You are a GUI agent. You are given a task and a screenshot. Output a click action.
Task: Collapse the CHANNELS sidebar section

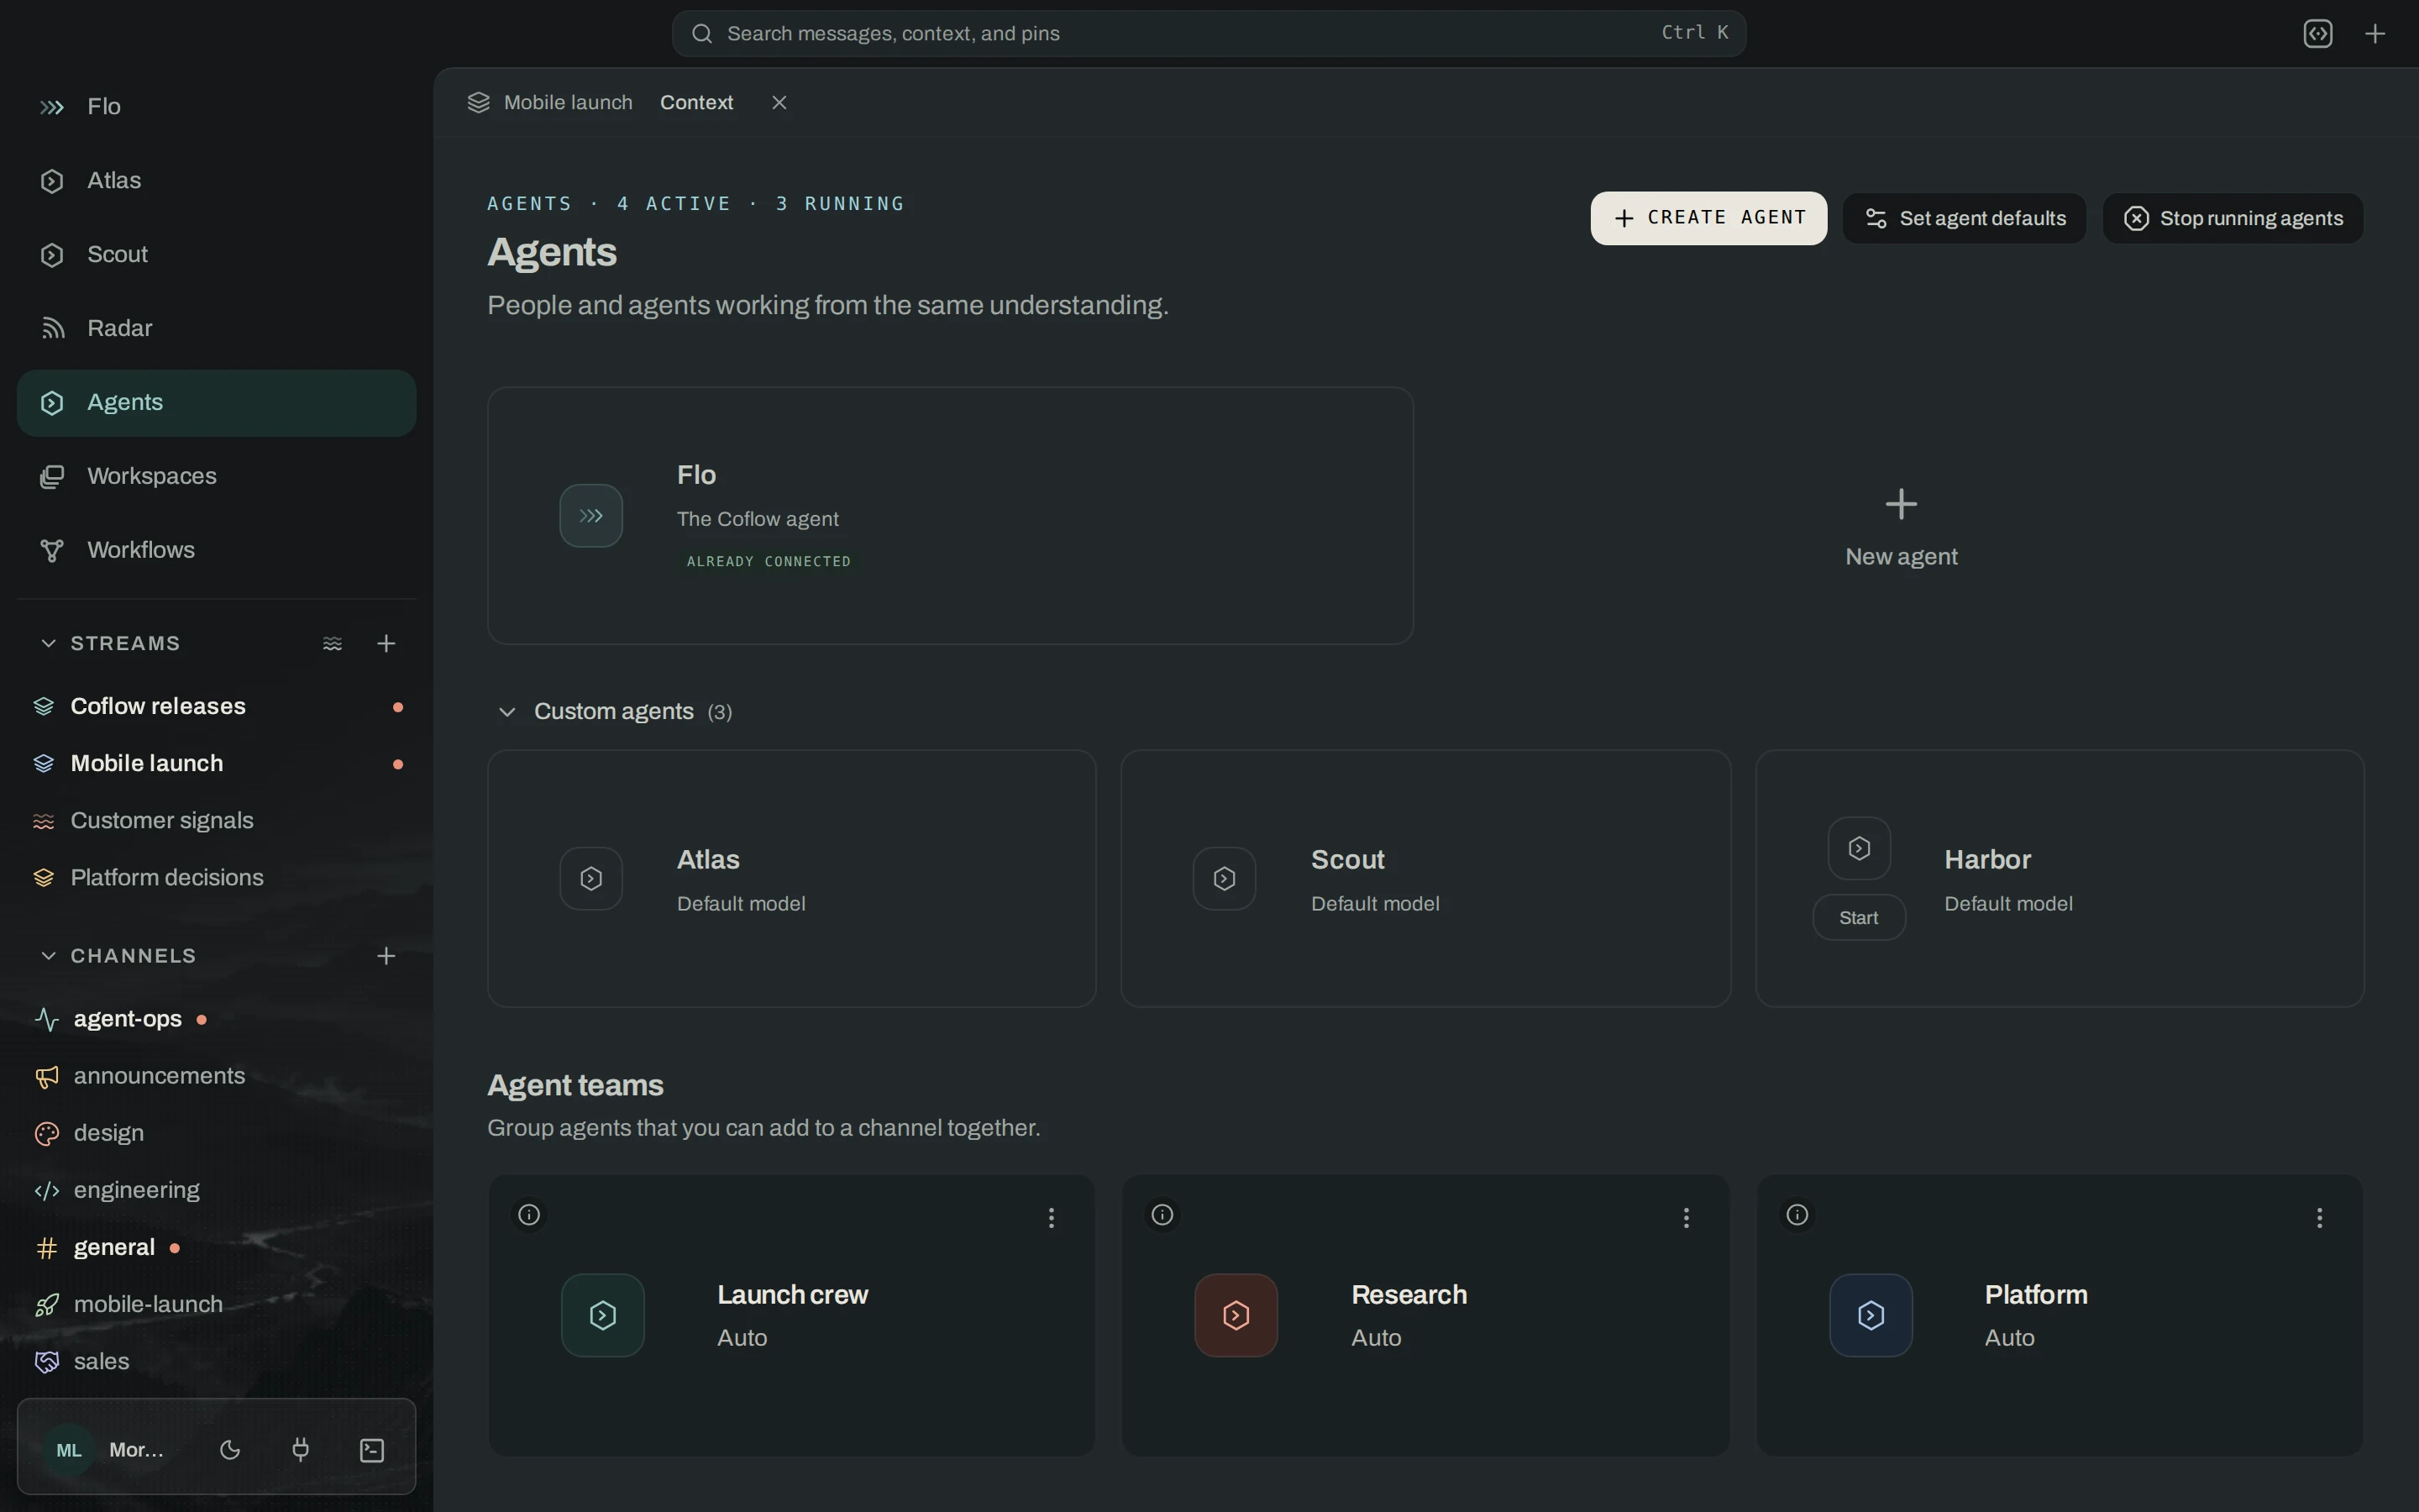click(48, 956)
